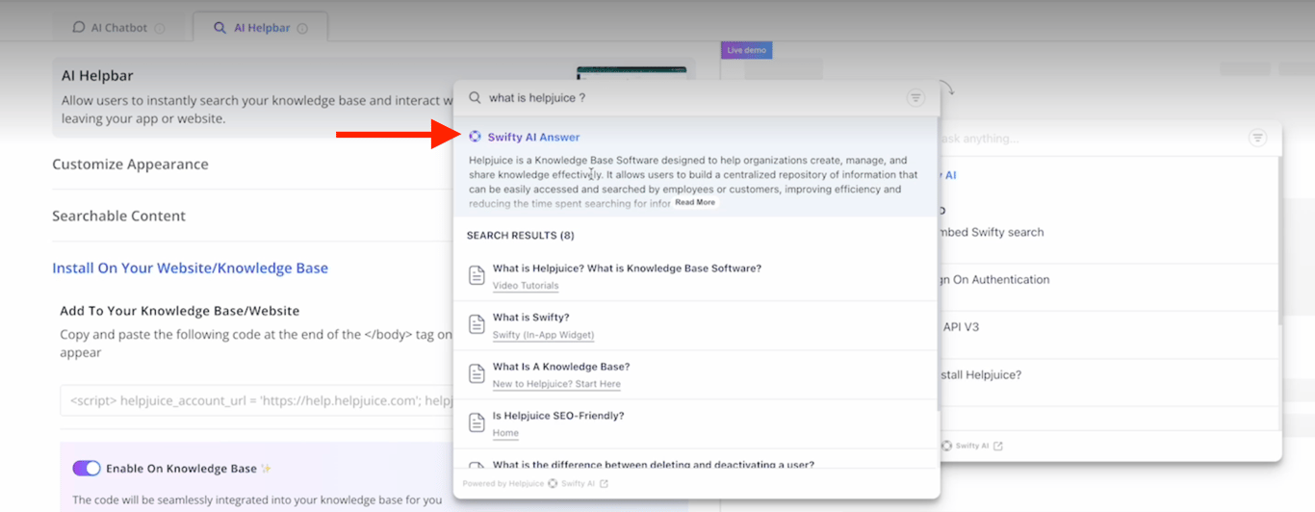The image size is (1315, 512).
Task: Open the 'What is Swifty?' search result
Action: coord(530,318)
